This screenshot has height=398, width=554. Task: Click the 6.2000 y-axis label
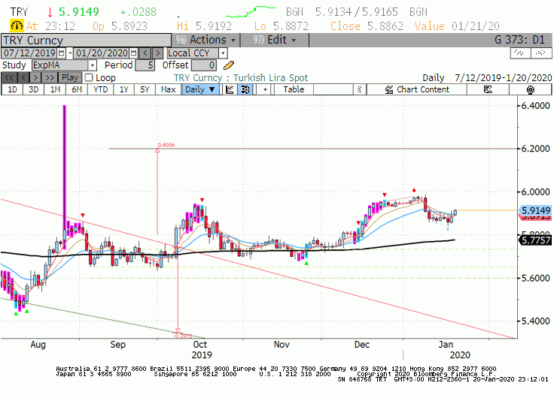point(536,149)
